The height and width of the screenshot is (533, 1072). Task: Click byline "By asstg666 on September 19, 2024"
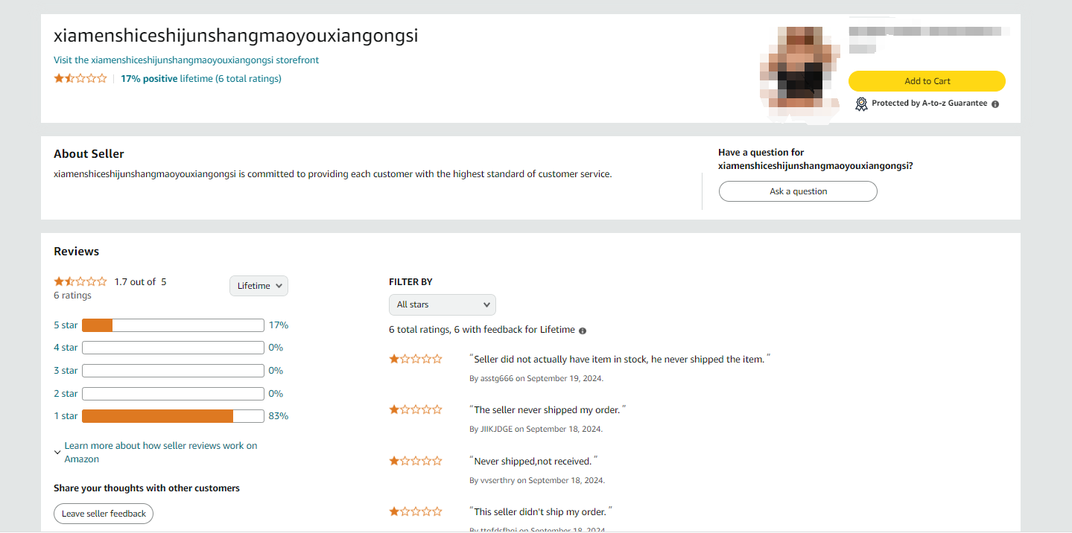coord(536,378)
